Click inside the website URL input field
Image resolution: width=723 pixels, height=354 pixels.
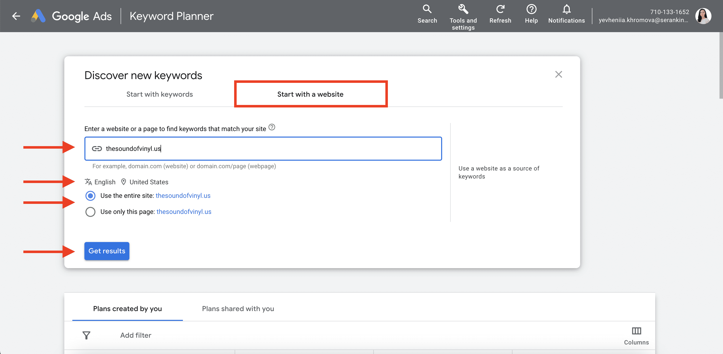click(263, 149)
